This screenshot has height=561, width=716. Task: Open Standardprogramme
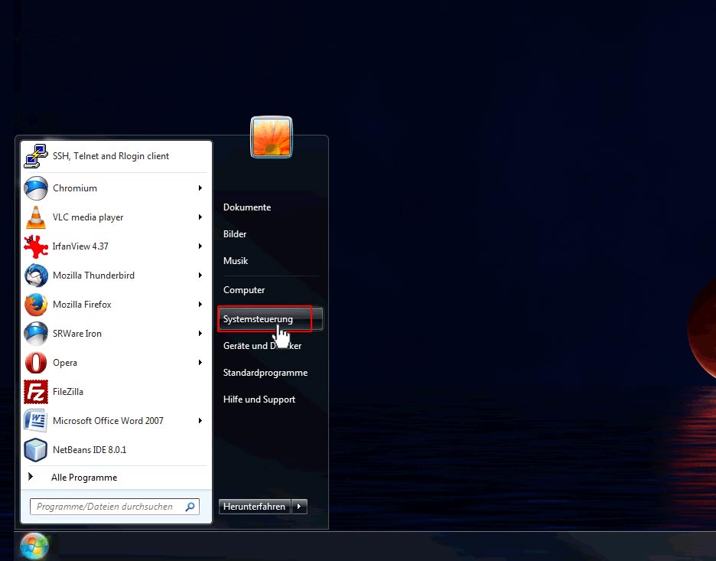pyautogui.click(x=265, y=373)
